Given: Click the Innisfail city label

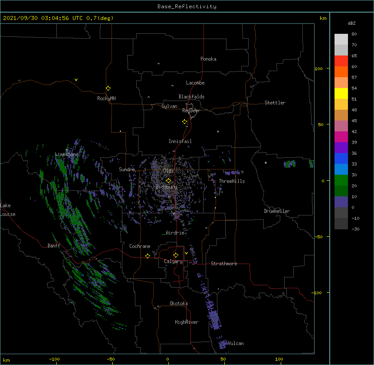Looking at the screenshot, I should pos(180,141).
